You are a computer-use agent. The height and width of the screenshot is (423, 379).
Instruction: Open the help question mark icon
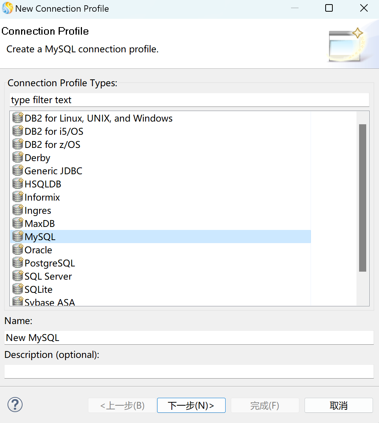coord(15,405)
